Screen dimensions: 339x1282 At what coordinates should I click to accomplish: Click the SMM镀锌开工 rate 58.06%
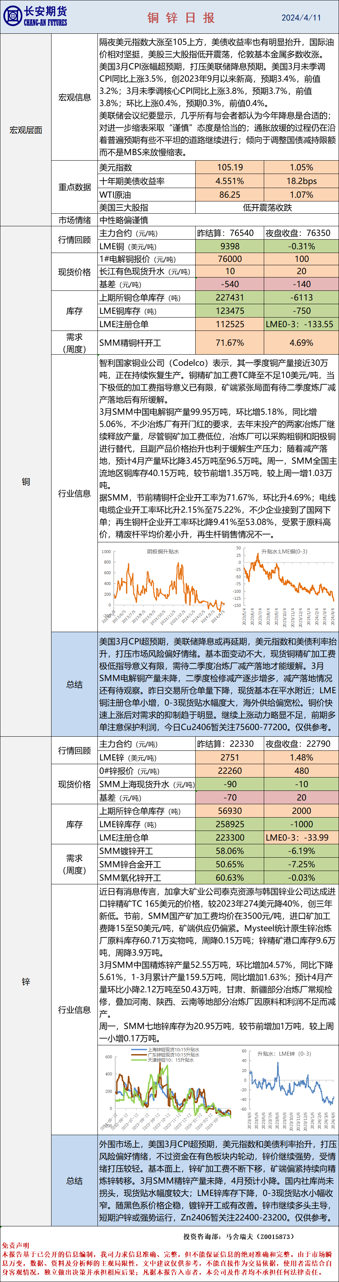click(x=230, y=851)
